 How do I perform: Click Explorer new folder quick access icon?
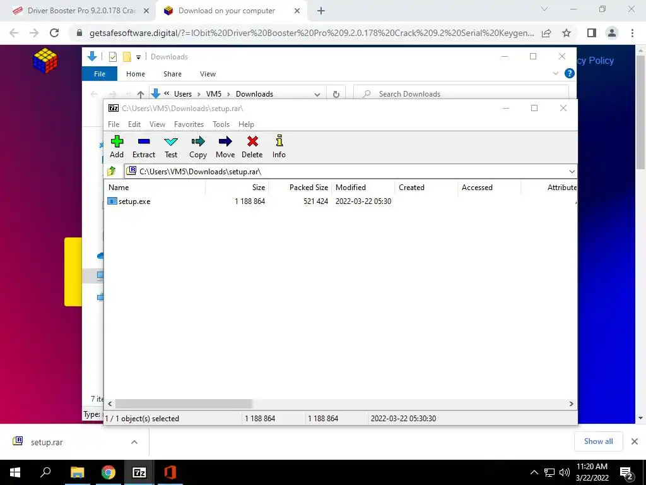[127, 57]
